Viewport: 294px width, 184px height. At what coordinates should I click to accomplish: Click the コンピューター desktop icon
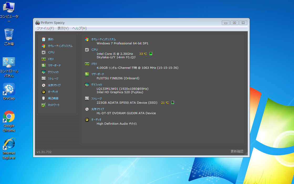click(x=9, y=12)
